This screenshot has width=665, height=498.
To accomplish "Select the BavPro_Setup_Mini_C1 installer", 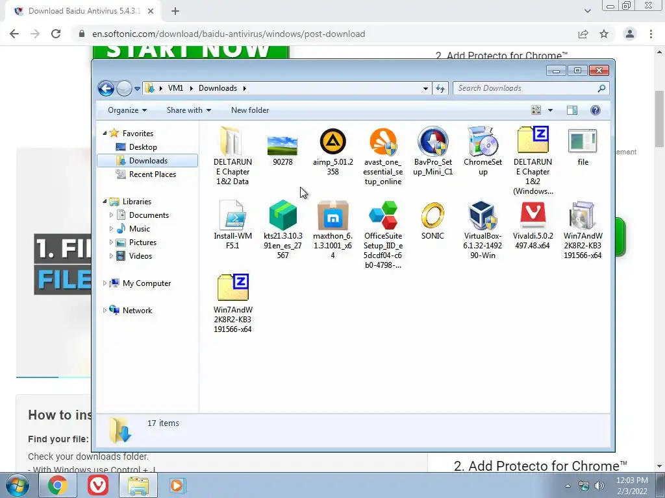I will (x=433, y=152).
